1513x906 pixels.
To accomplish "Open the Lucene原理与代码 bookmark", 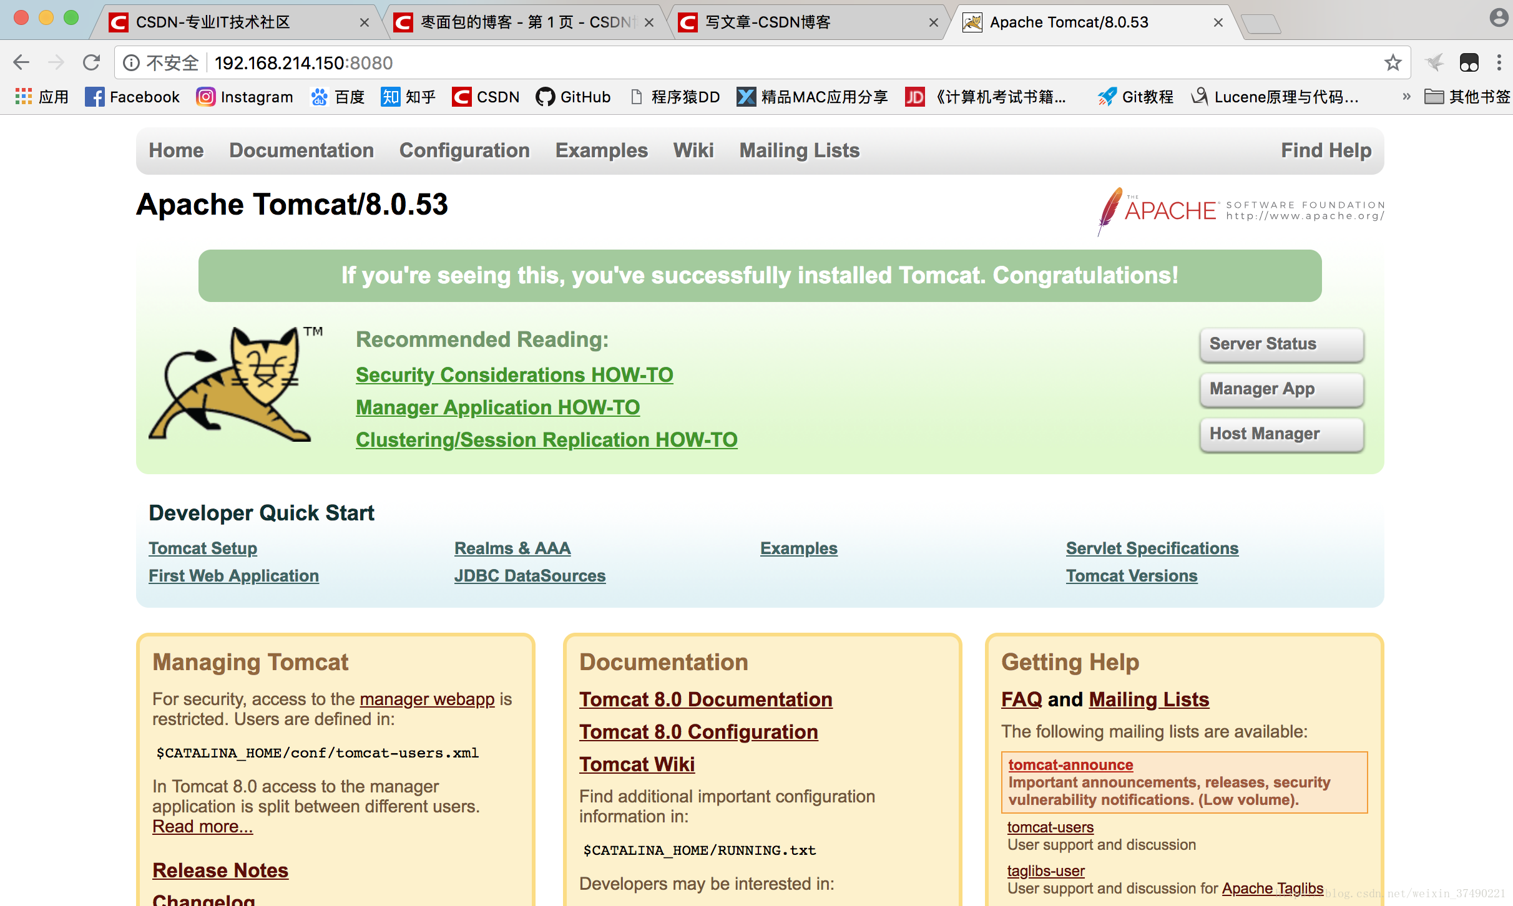I will click(x=1275, y=97).
